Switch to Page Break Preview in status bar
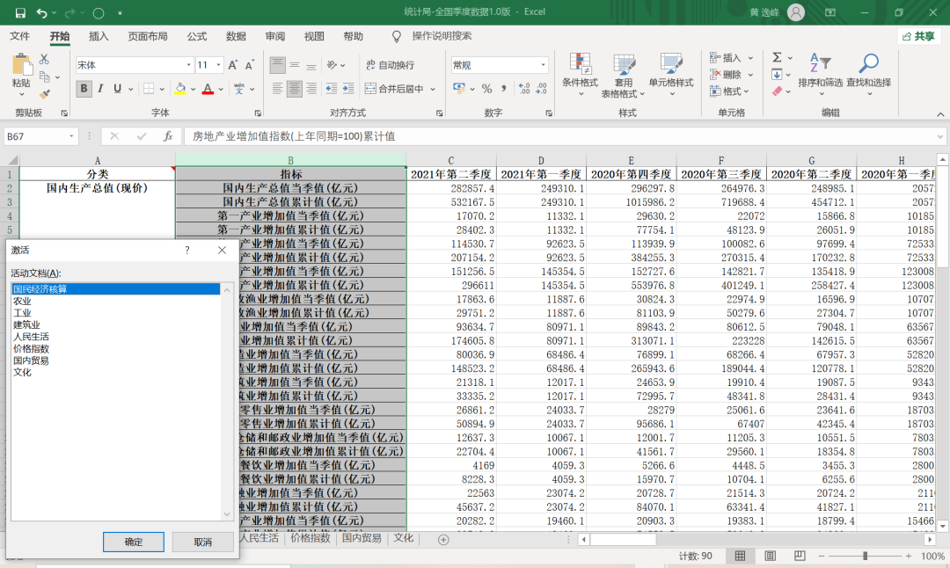This screenshot has width=950, height=568. [800, 556]
